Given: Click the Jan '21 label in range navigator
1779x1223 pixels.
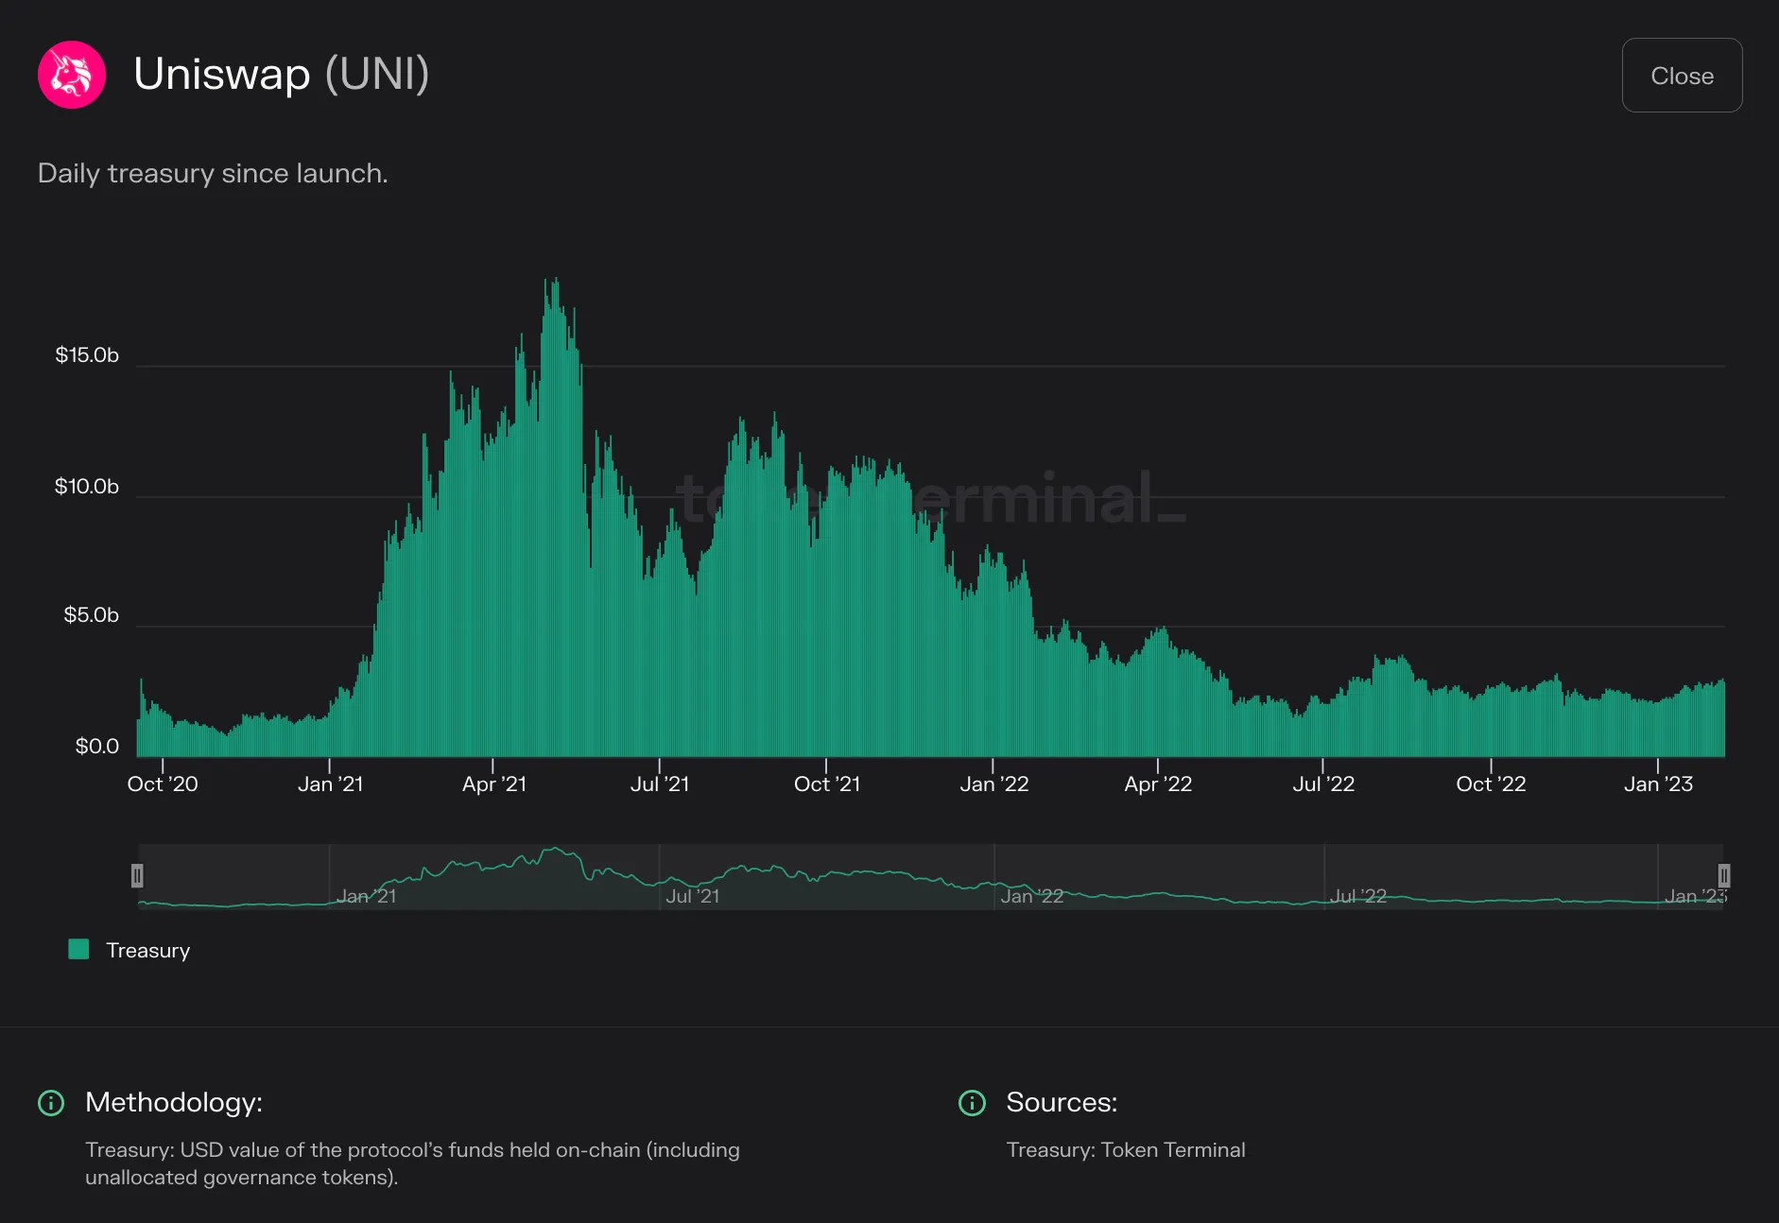Looking at the screenshot, I should (366, 895).
